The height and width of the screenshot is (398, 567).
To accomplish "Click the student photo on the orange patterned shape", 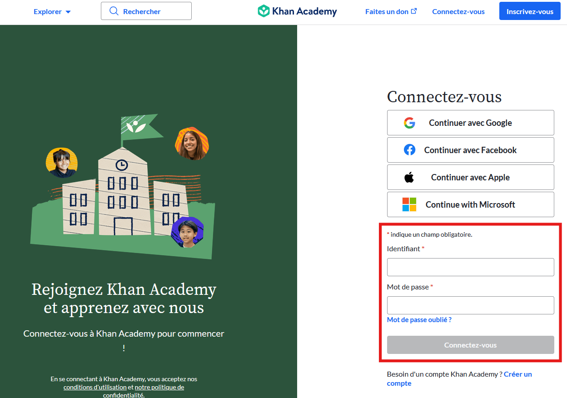I will [191, 144].
